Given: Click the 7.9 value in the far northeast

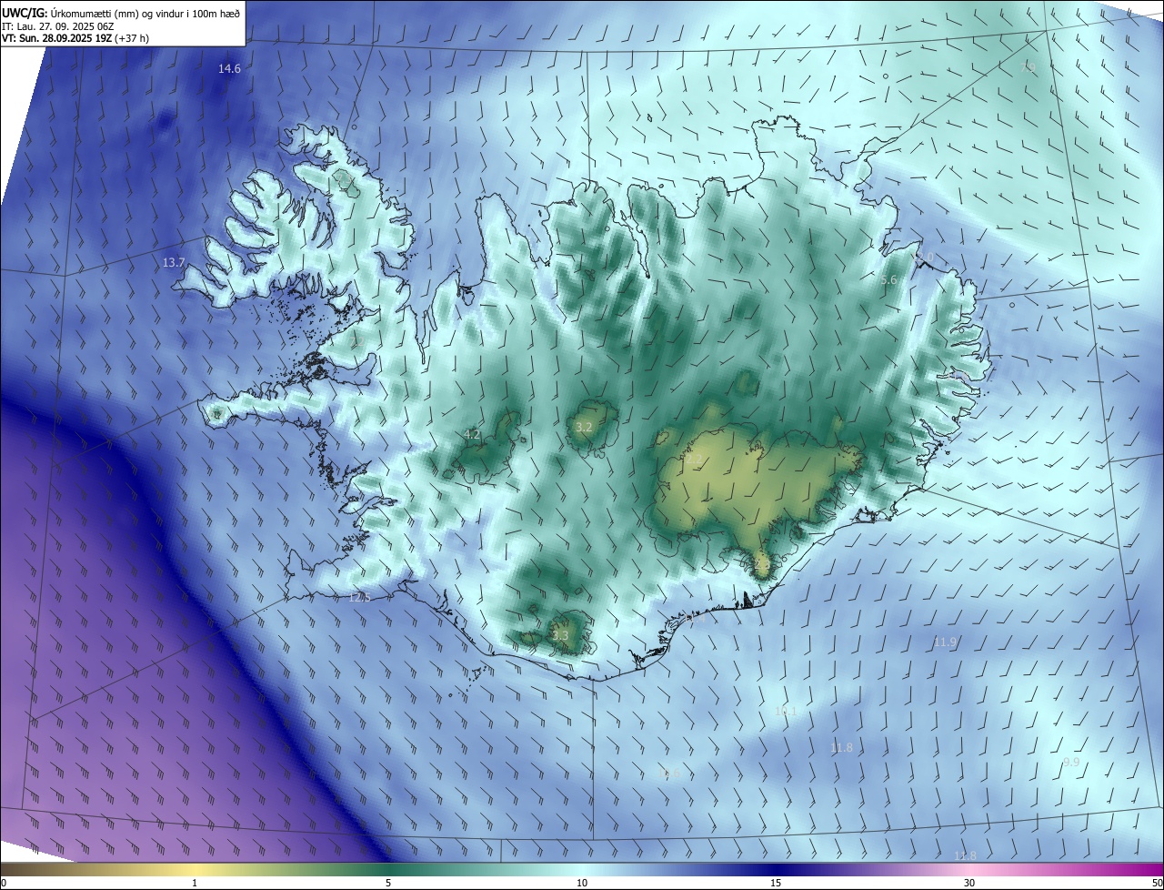Looking at the screenshot, I should point(1028,67).
